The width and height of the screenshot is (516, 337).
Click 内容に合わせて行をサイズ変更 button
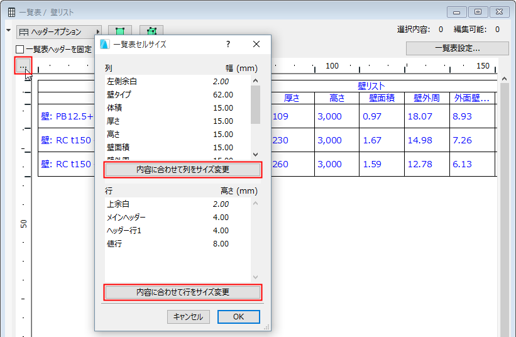coord(183,292)
